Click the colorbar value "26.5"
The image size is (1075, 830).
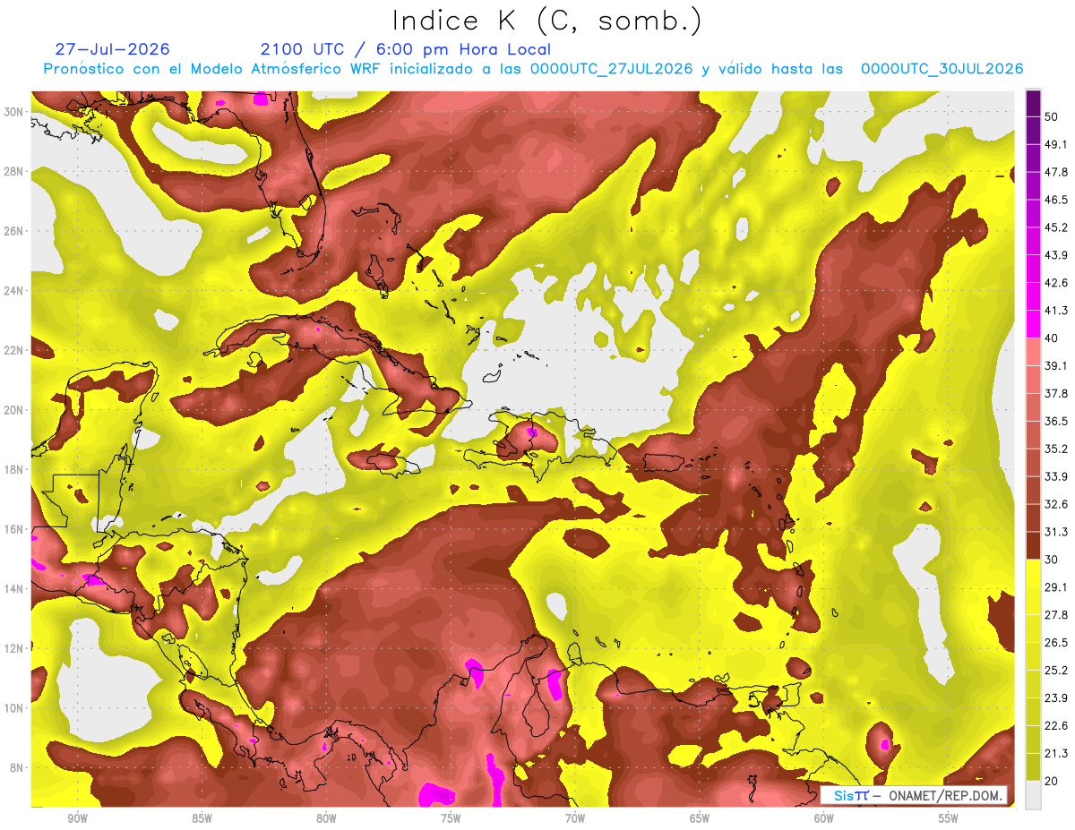pos(1057,643)
